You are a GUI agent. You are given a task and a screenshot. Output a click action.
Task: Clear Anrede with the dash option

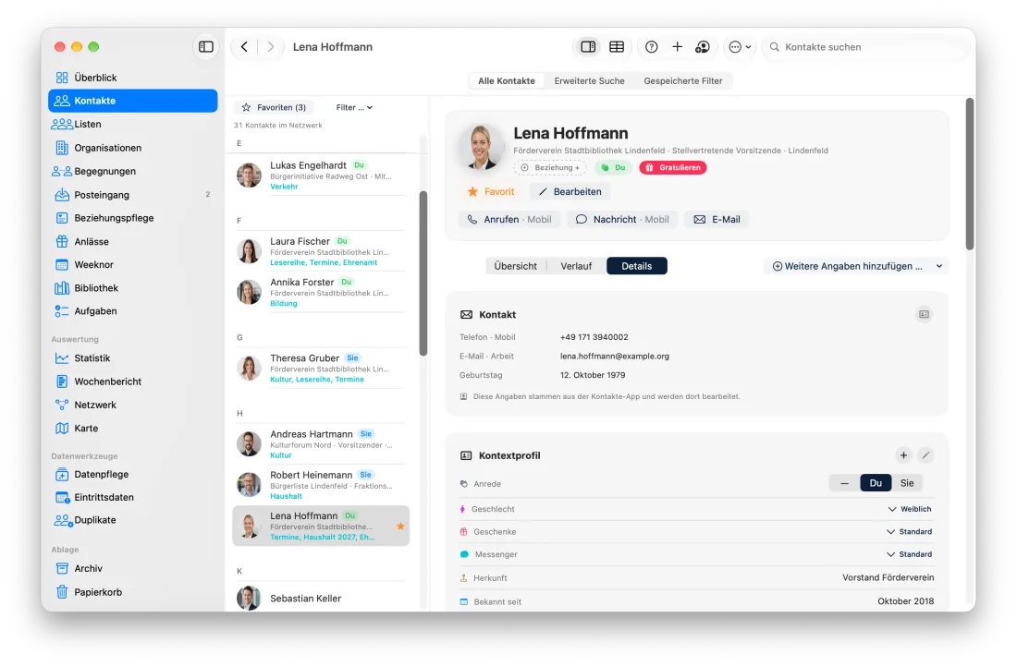pyautogui.click(x=844, y=483)
